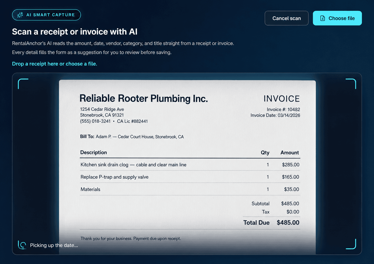374x264 pixels.
Task: Click the 'Materials' line item
Action: click(x=90, y=189)
